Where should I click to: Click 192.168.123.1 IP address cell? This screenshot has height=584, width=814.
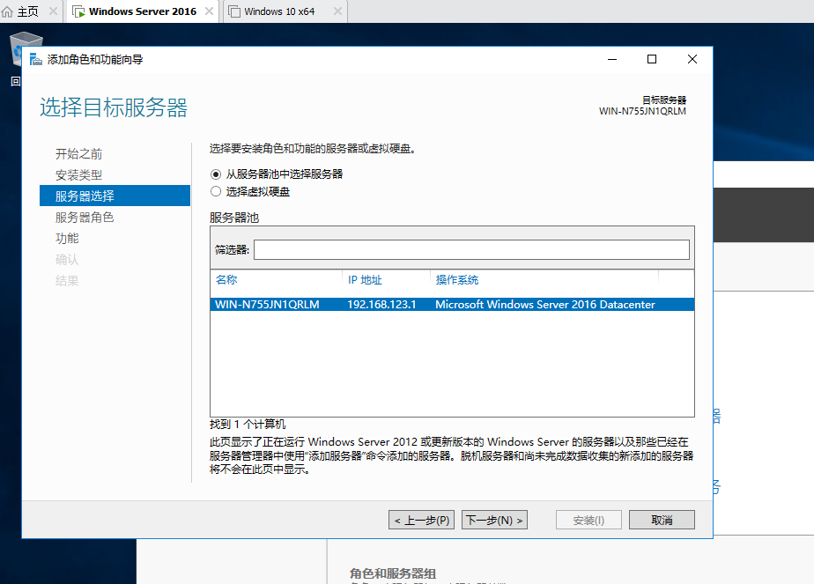point(381,304)
